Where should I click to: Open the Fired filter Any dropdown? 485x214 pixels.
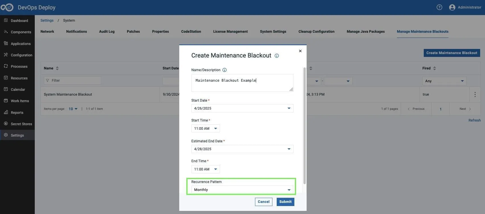[x=444, y=81]
